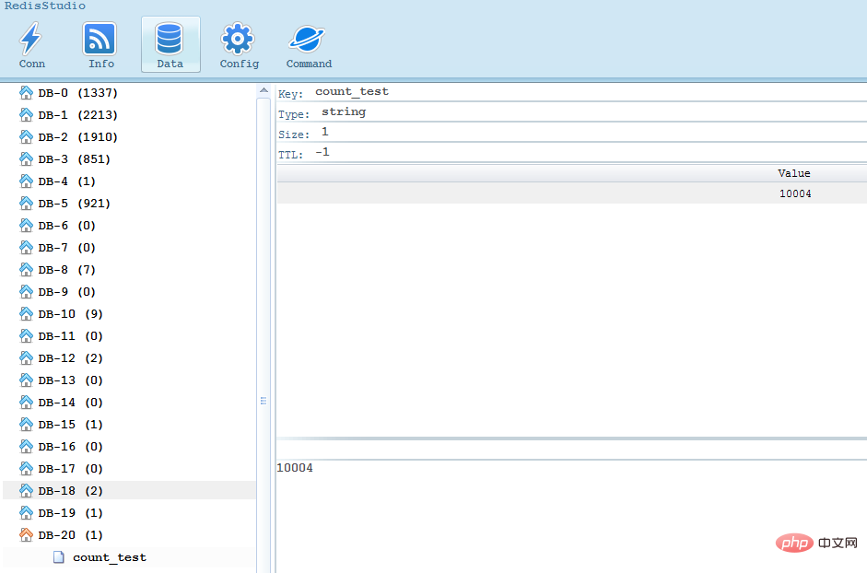Click scroll-up arrow of database list

point(264,90)
